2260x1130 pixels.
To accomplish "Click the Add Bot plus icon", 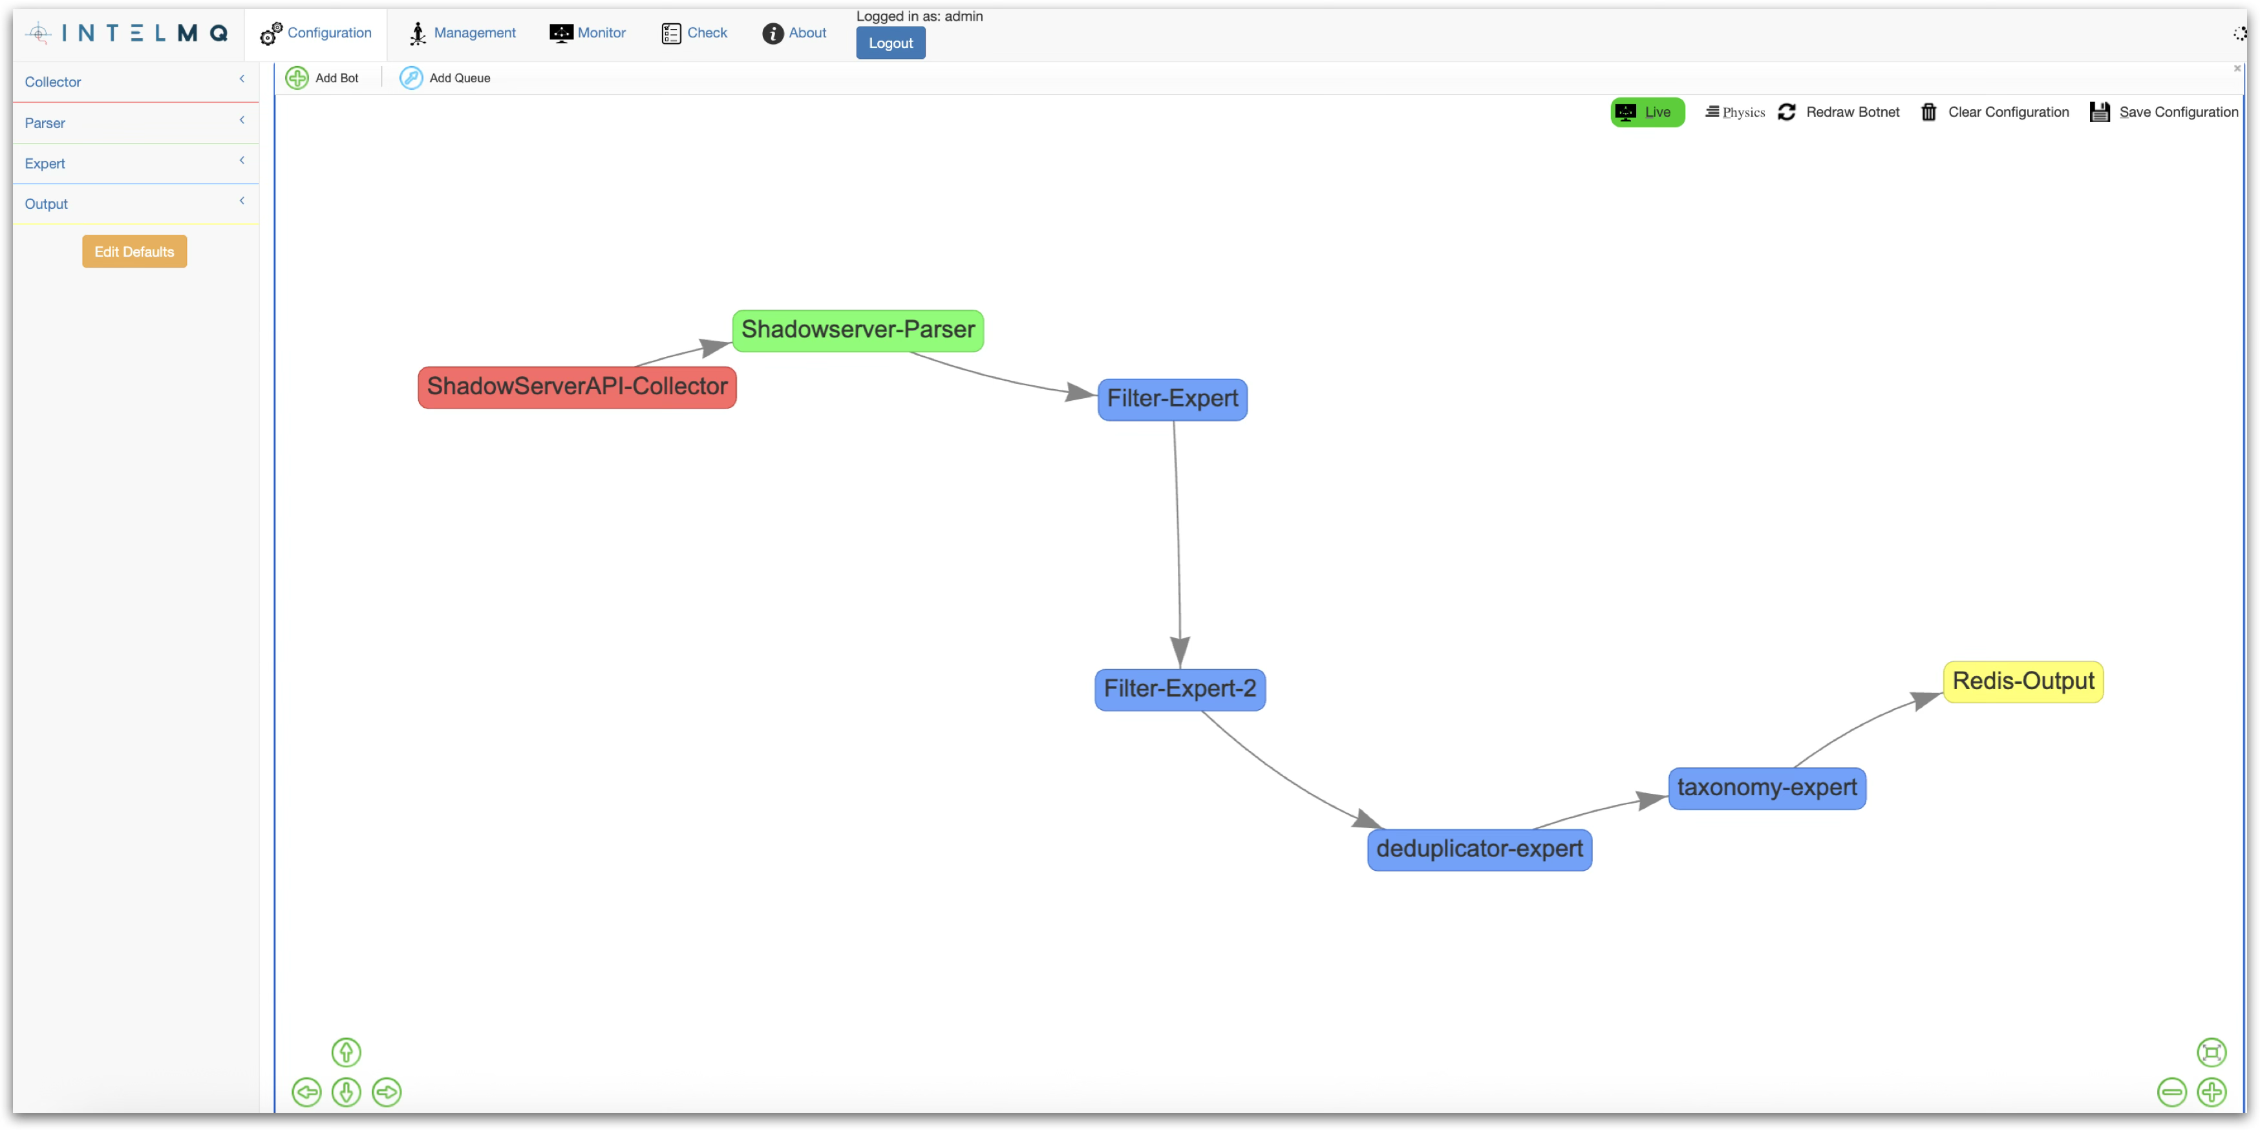I will 297,78.
